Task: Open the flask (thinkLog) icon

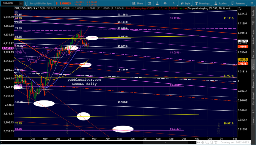Action: [x=157, y=4]
